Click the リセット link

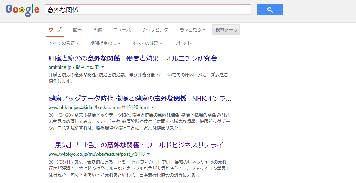coord(182,43)
